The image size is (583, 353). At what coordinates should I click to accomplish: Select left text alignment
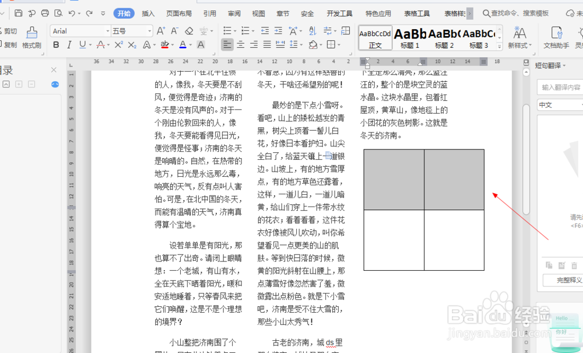[x=227, y=45]
